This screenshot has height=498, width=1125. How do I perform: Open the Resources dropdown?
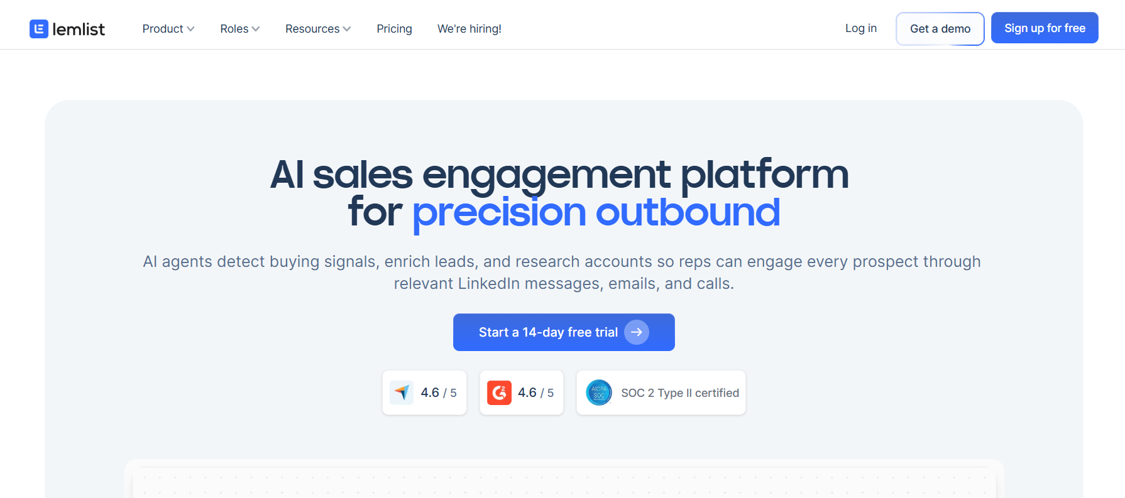(318, 29)
